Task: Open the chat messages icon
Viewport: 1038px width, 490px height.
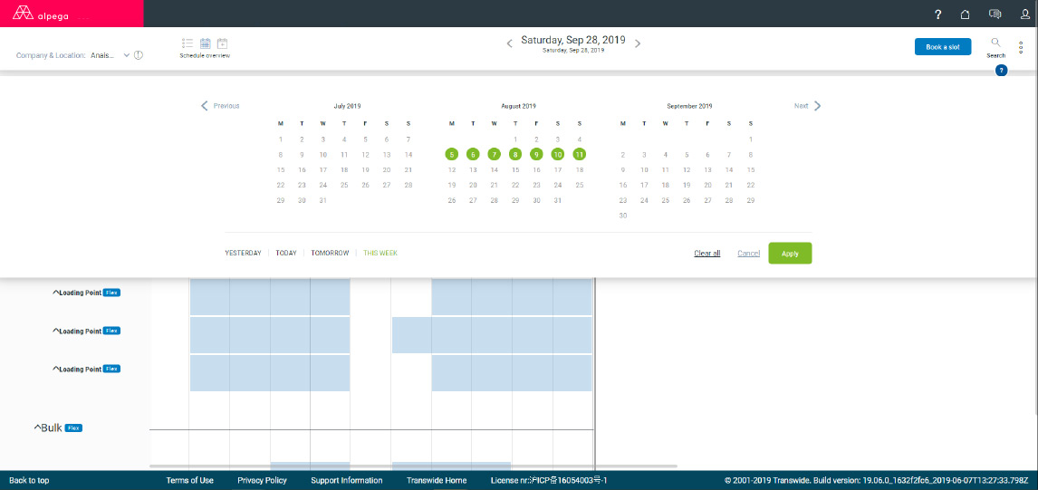Action: coord(995,14)
